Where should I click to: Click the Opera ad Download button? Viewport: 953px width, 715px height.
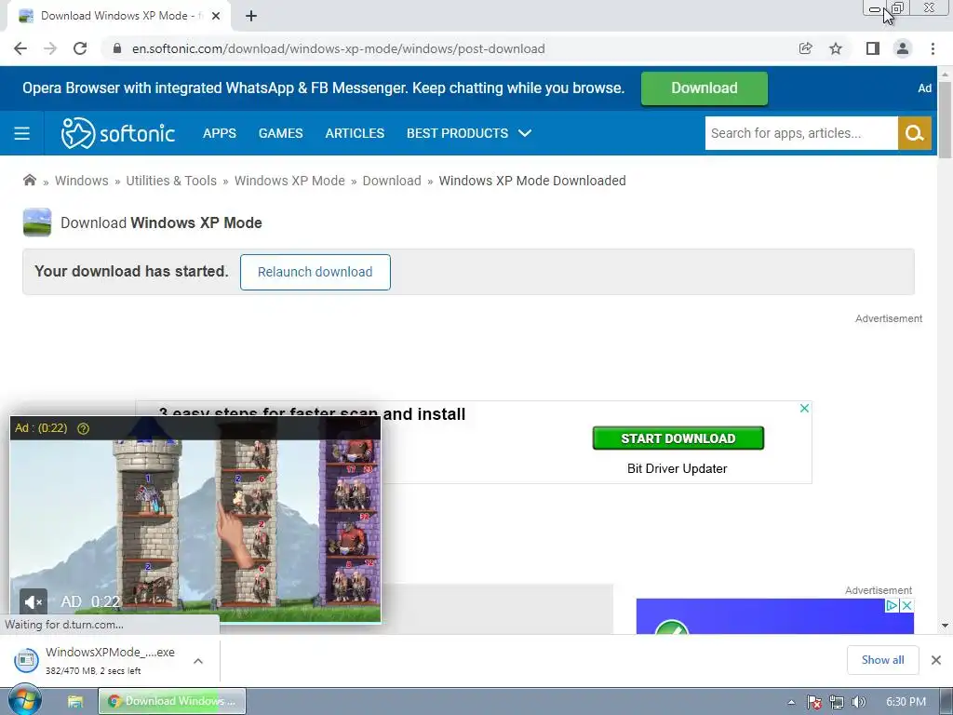pos(705,88)
